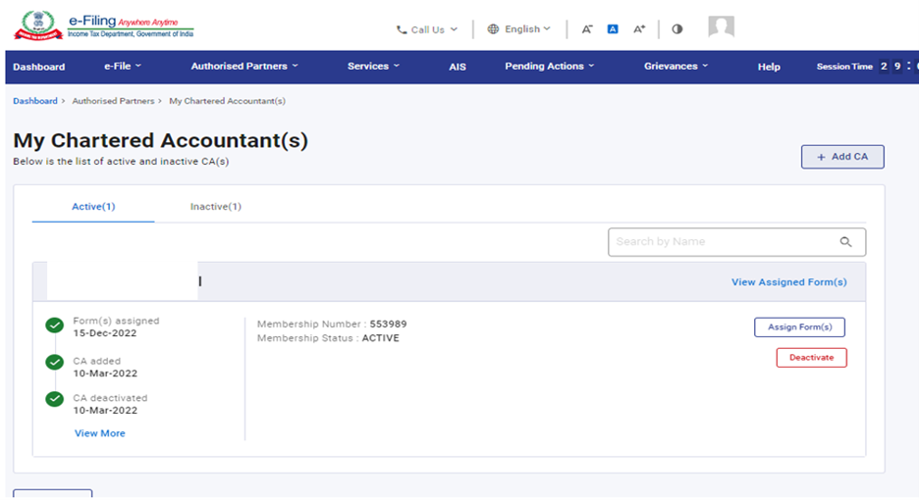The height and width of the screenshot is (500, 919).
Task: Click the increase font size icon
Action: [639, 29]
